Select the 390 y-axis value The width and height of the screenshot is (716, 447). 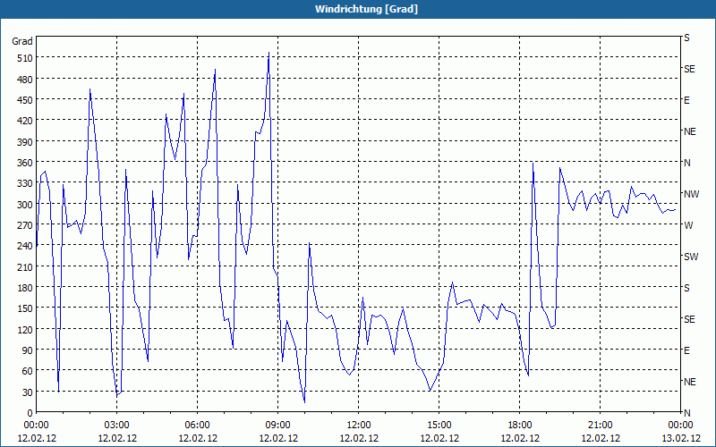pos(25,142)
